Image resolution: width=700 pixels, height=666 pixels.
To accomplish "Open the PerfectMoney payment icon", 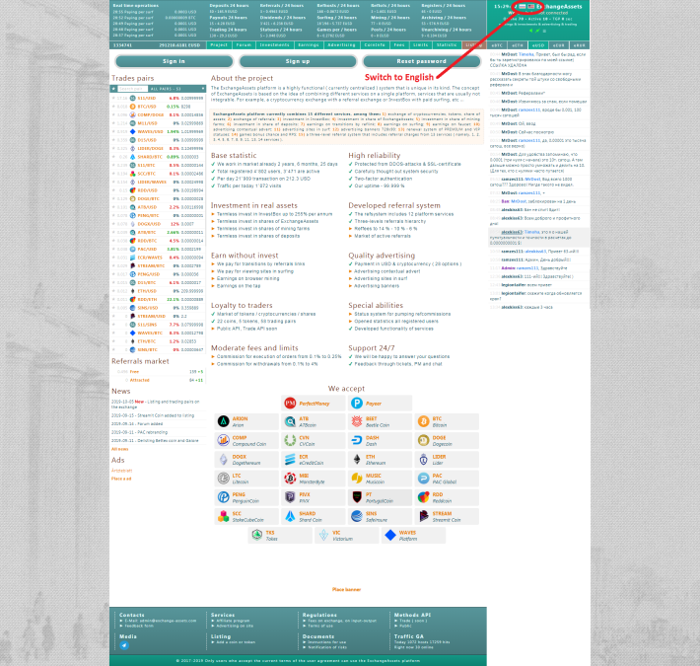I will [290, 404].
